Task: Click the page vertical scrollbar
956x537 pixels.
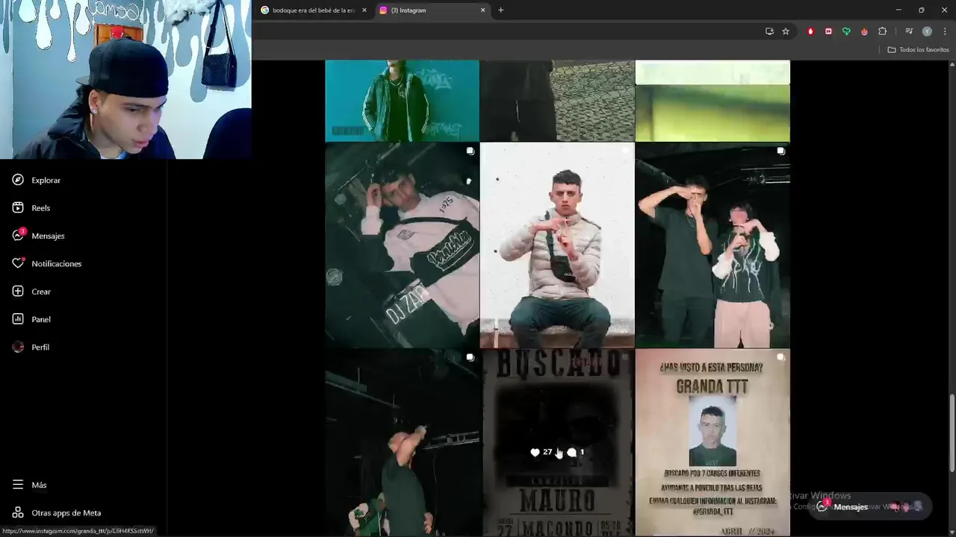Action: pos(952,433)
